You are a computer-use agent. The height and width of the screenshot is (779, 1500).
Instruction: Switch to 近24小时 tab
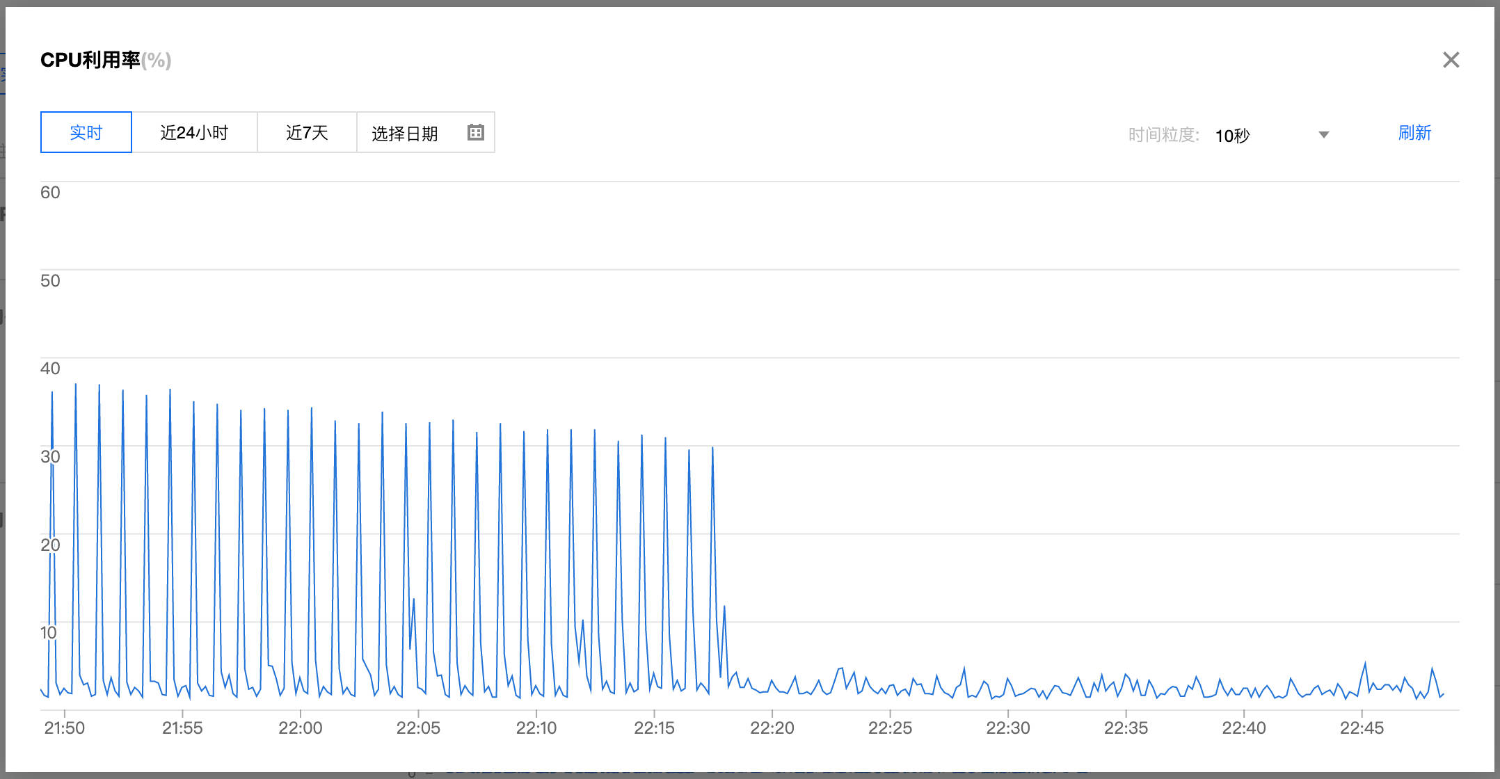(194, 132)
